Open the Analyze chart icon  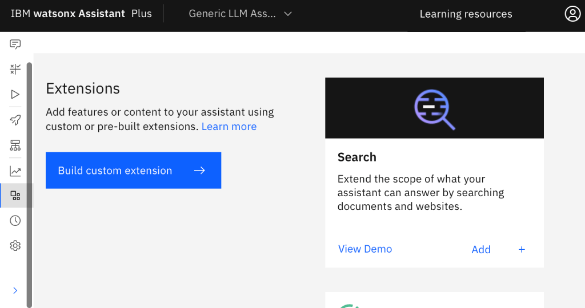15,171
